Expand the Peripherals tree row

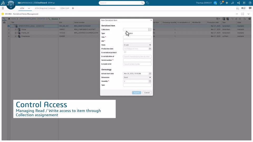point(16,36)
